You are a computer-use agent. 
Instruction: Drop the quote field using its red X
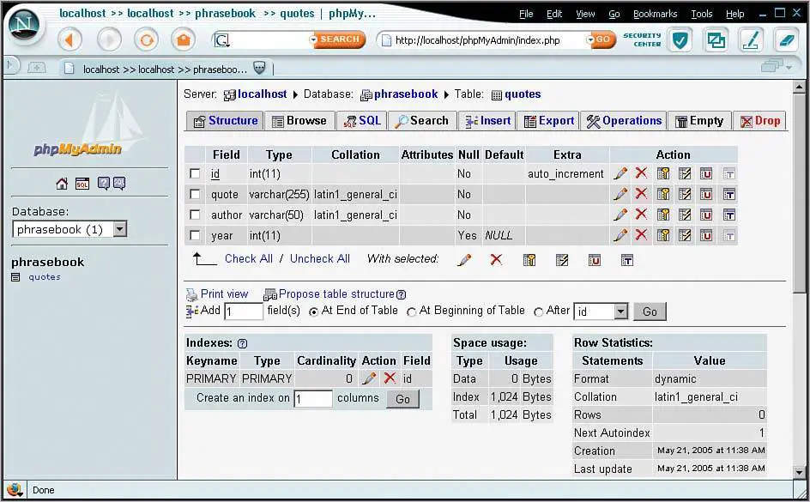click(641, 194)
